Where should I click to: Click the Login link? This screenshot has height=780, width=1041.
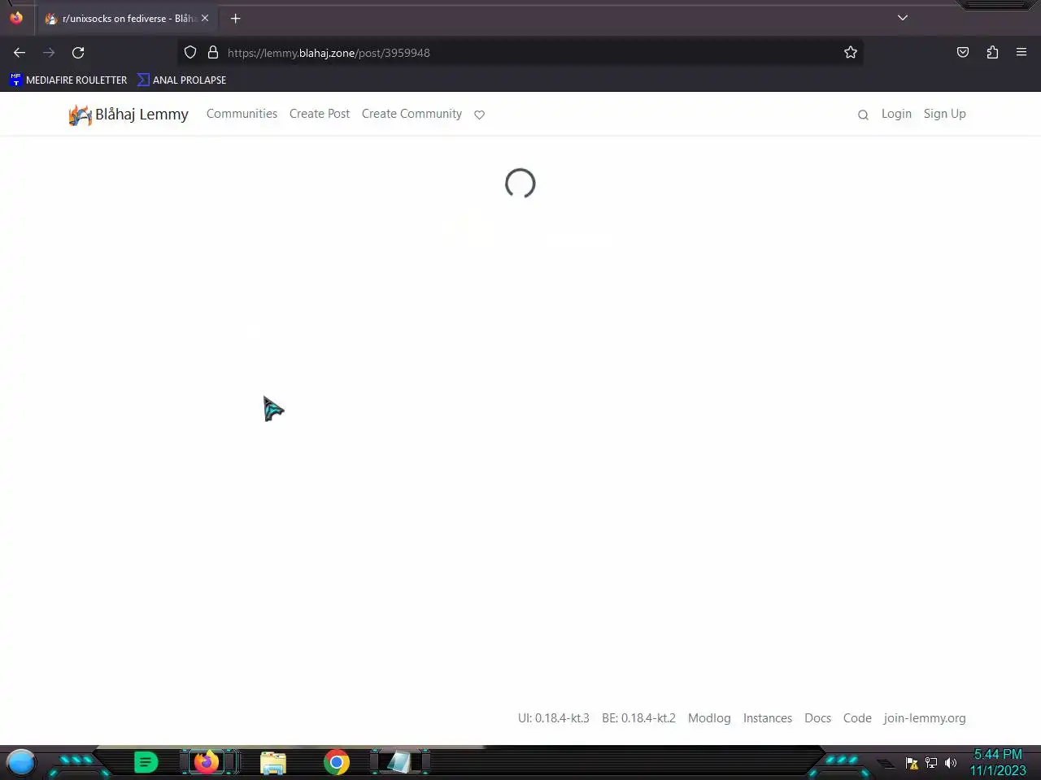[x=896, y=114]
